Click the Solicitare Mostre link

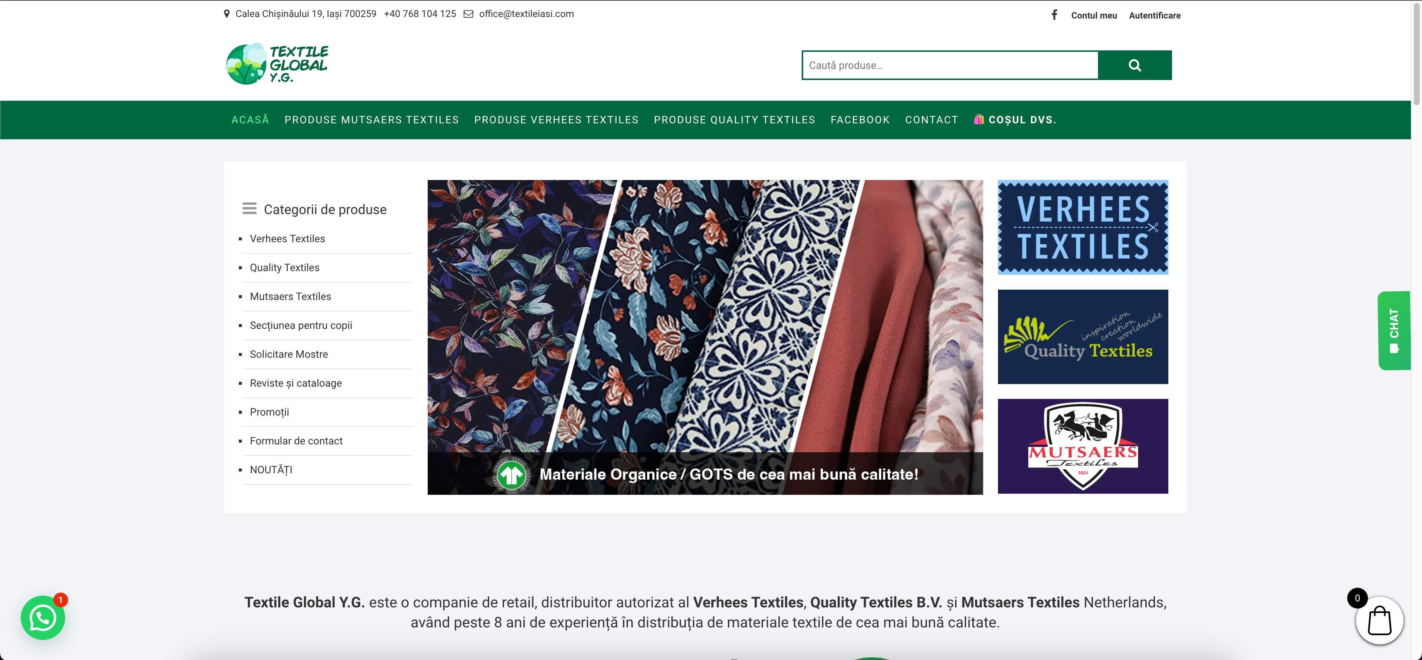(x=288, y=354)
